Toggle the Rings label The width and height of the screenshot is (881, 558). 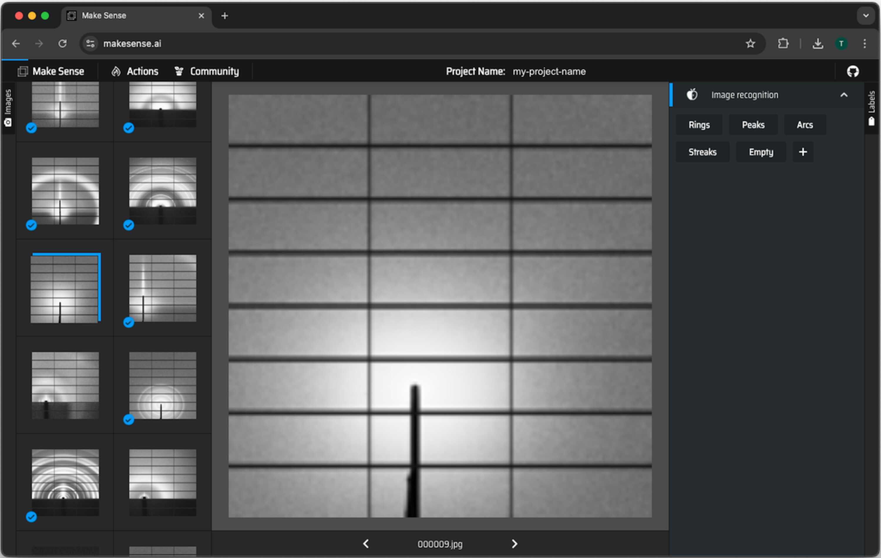[x=699, y=125]
